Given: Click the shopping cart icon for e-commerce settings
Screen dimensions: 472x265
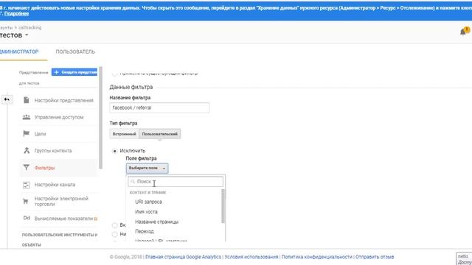Looking at the screenshot, I should coord(26,201).
